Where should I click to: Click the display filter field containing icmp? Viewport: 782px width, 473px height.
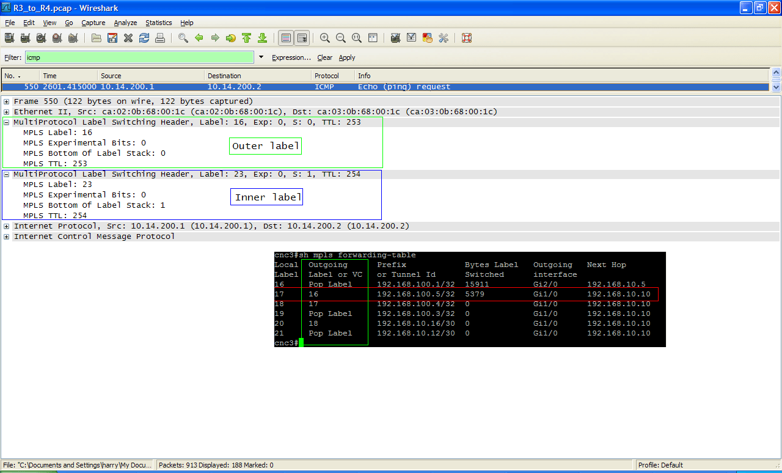tap(139, 57)
